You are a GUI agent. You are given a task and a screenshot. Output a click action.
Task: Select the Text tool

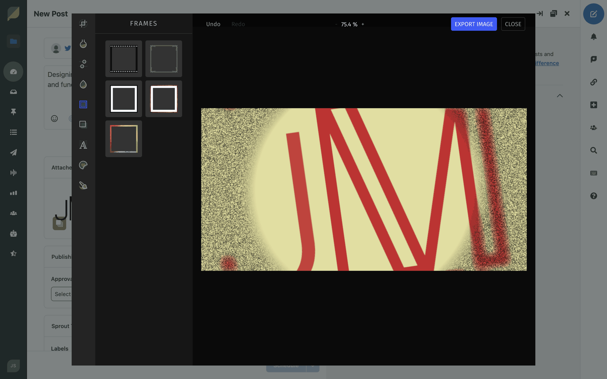83,145
